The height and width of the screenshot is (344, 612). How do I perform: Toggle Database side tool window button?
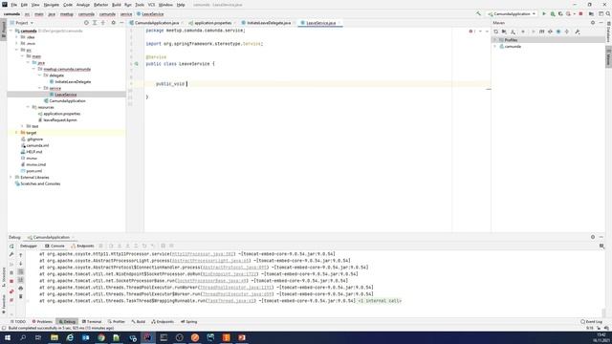point(608,32)
